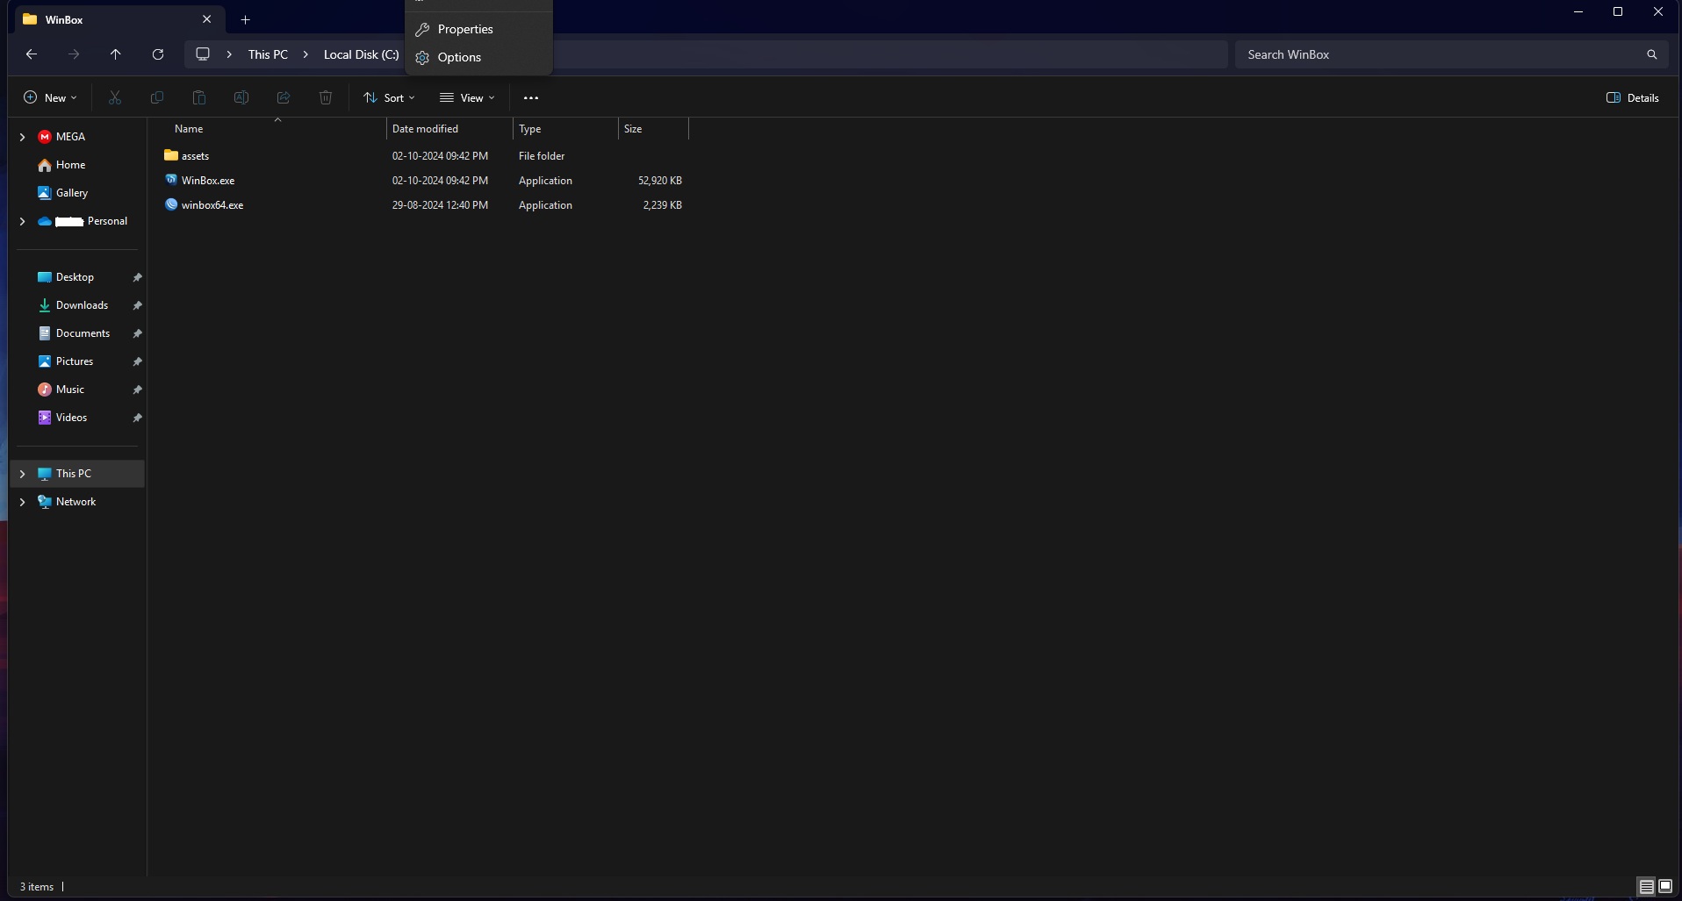Go up one folder level
Screen dimensions: 1682x901
pos(116,54)
